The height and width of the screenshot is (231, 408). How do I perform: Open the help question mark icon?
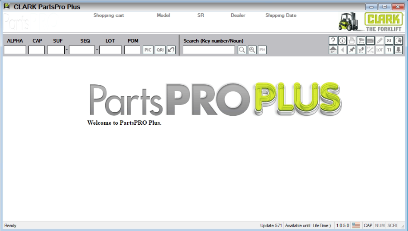coord(333,40)
